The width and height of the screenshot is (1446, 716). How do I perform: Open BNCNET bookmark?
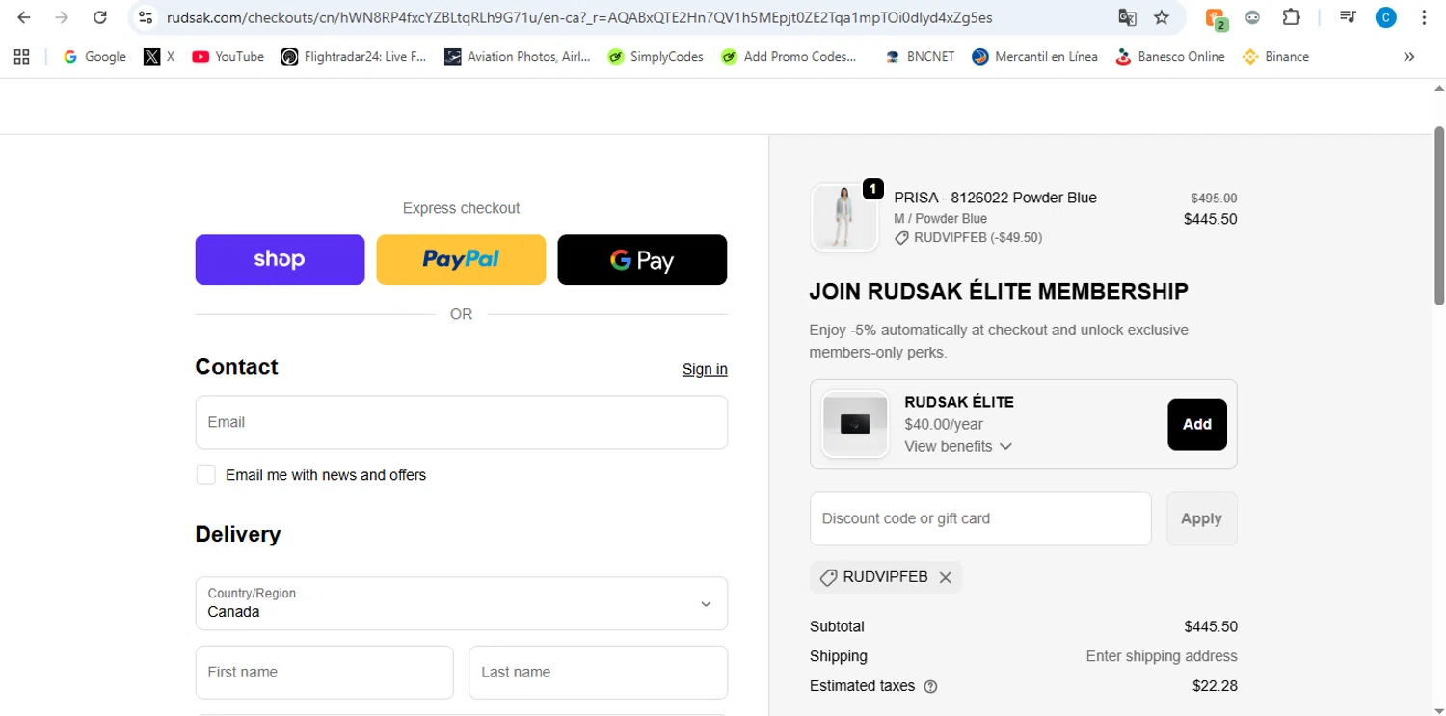[x=920, y=57]
